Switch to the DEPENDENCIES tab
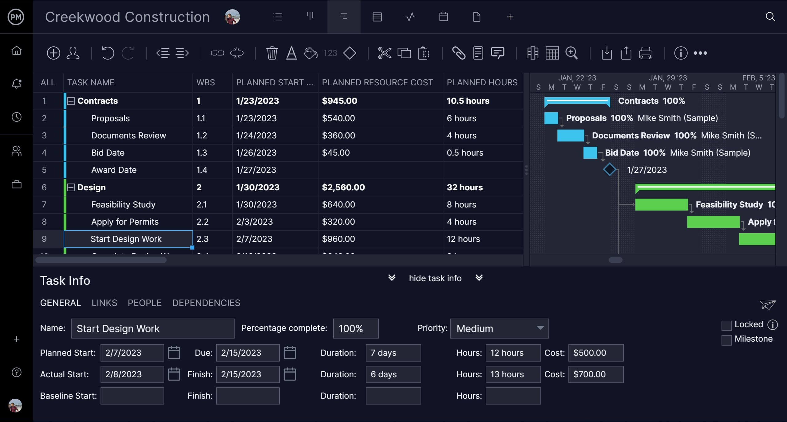 pyautogui.click(x=207, y=303)
